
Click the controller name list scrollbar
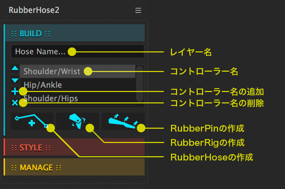140,84
